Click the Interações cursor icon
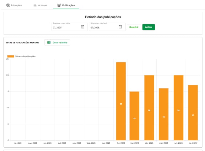 click(x=8, y=5)
